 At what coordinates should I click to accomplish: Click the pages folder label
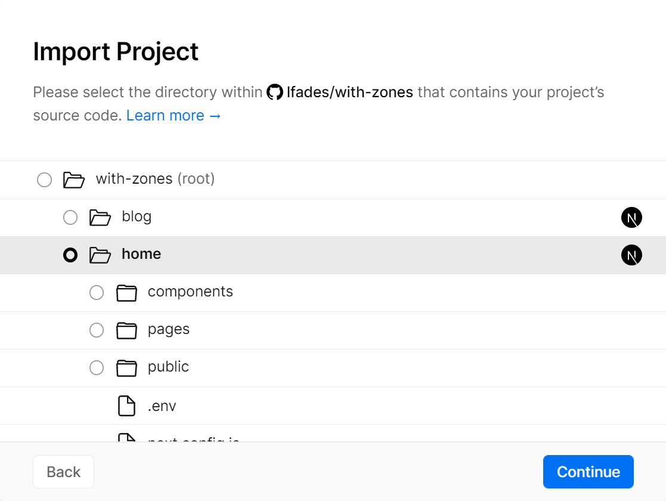[169, 330]
